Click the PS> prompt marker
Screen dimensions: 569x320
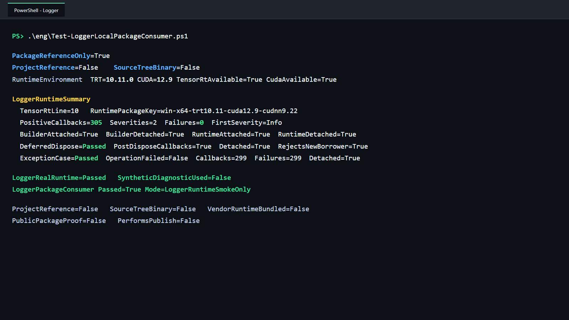[x=18, y=36]
